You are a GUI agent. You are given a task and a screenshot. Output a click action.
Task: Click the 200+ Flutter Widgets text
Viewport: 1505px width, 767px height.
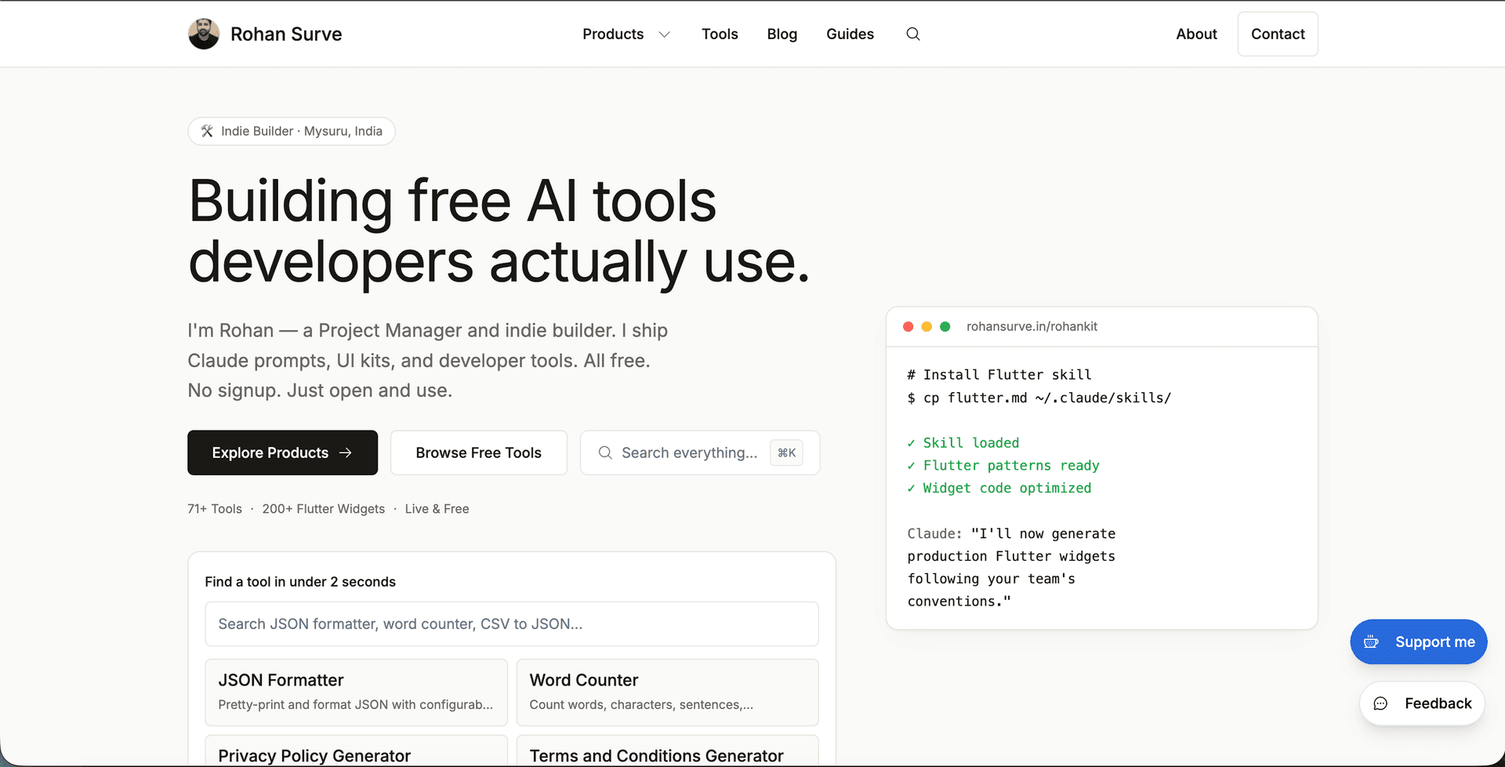pyautogui.click(x=324, y=509)
